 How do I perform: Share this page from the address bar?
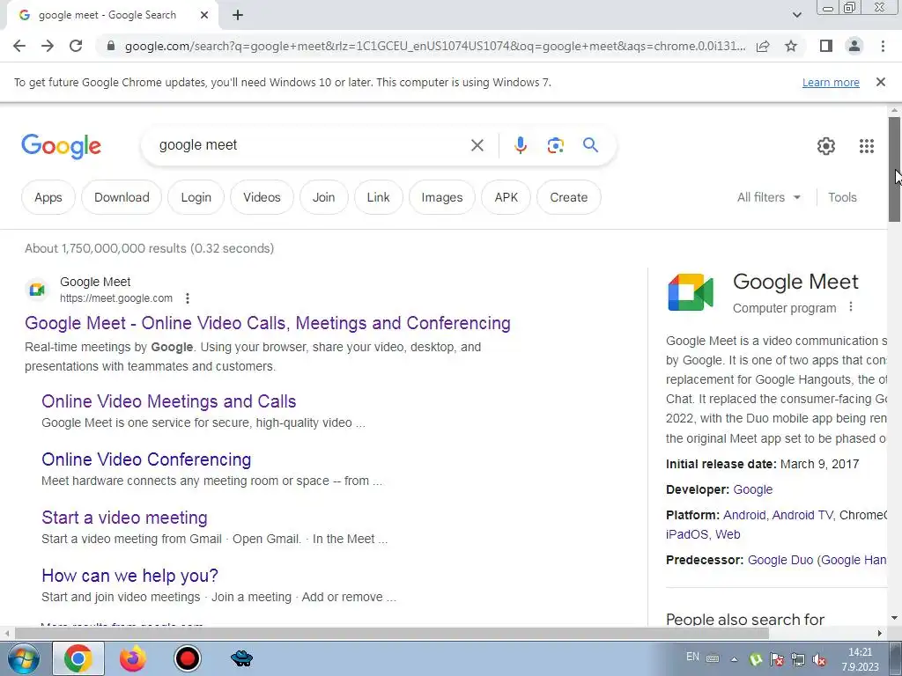763,46
